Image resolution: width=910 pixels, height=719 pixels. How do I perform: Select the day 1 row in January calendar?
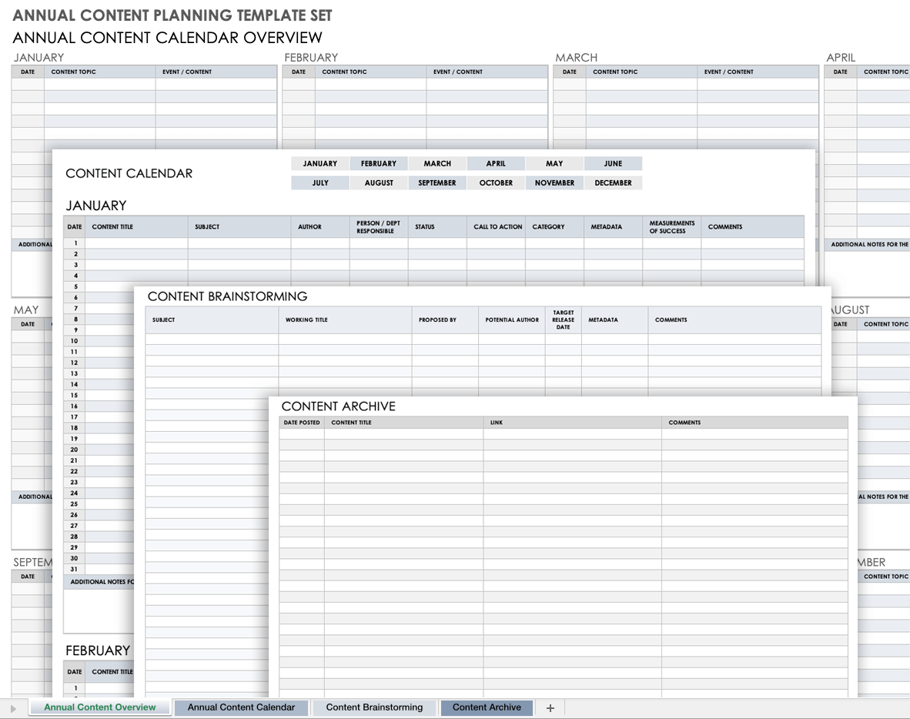(75, 243)
